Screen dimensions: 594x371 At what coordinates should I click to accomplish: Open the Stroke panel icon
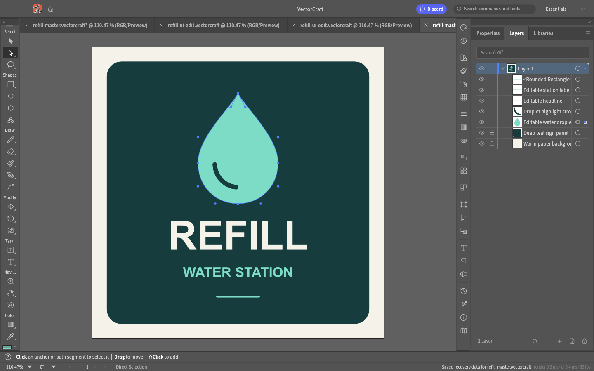[464, 114]
